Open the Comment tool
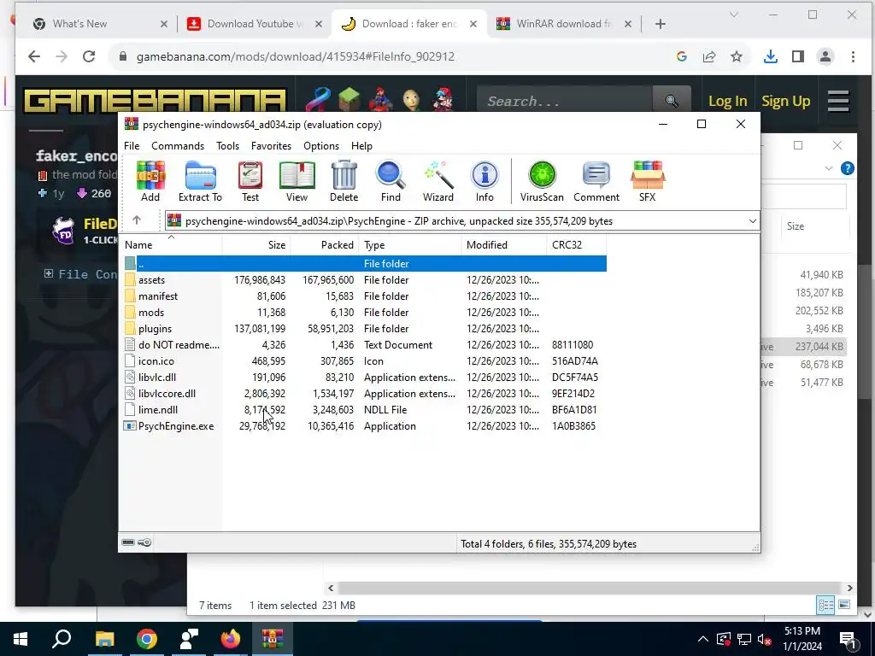This screenshot has width=875, height=656. [596, 181]
